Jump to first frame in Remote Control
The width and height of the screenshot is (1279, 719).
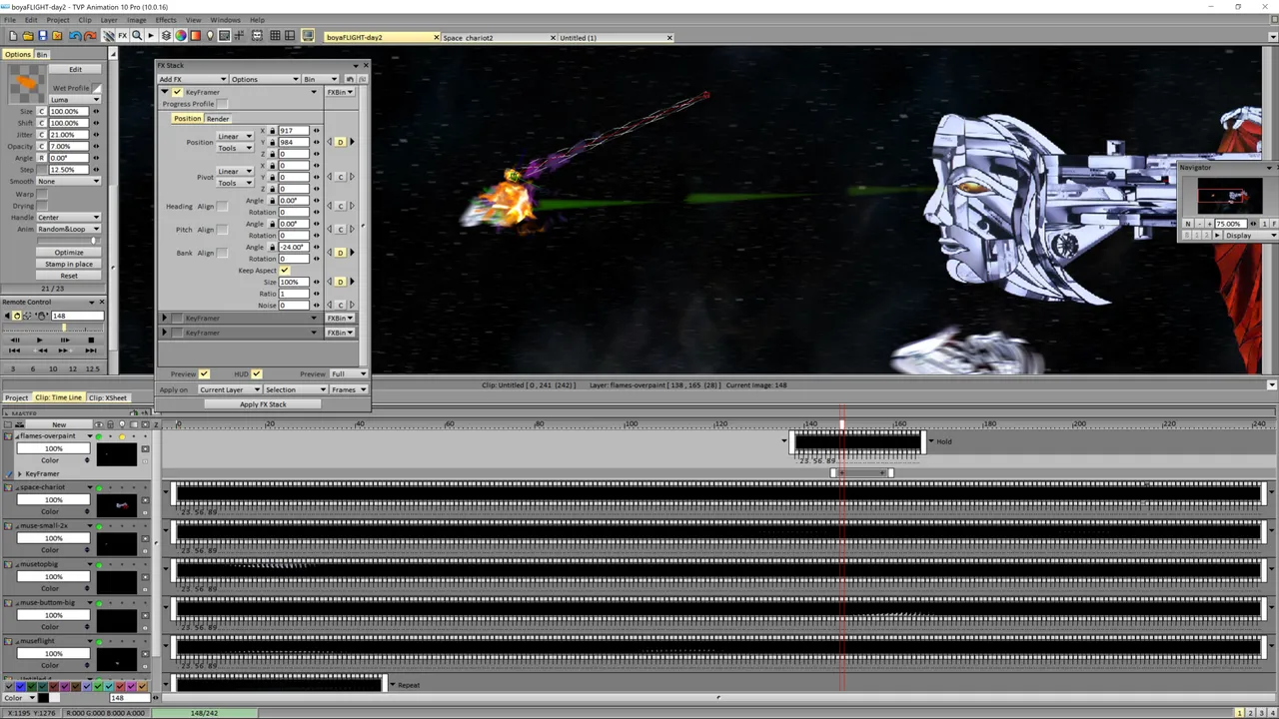[x=14, y=351]
